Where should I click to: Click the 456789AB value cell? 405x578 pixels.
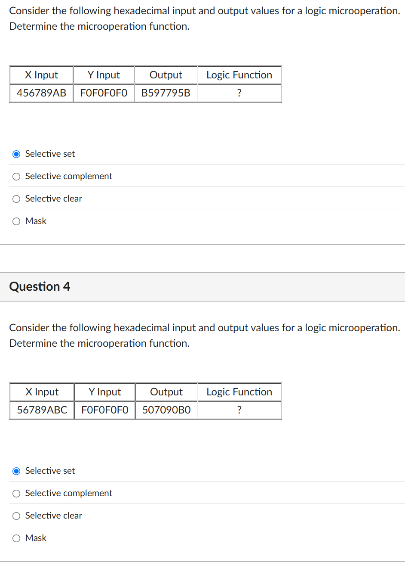(x=41, y=93)
